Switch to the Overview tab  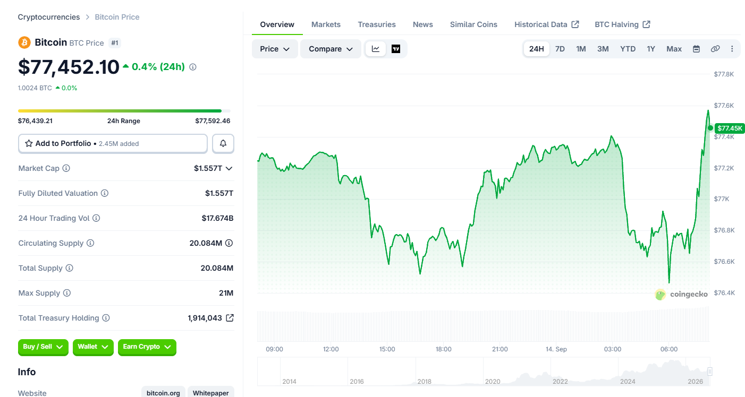click(x=277, y=24)
